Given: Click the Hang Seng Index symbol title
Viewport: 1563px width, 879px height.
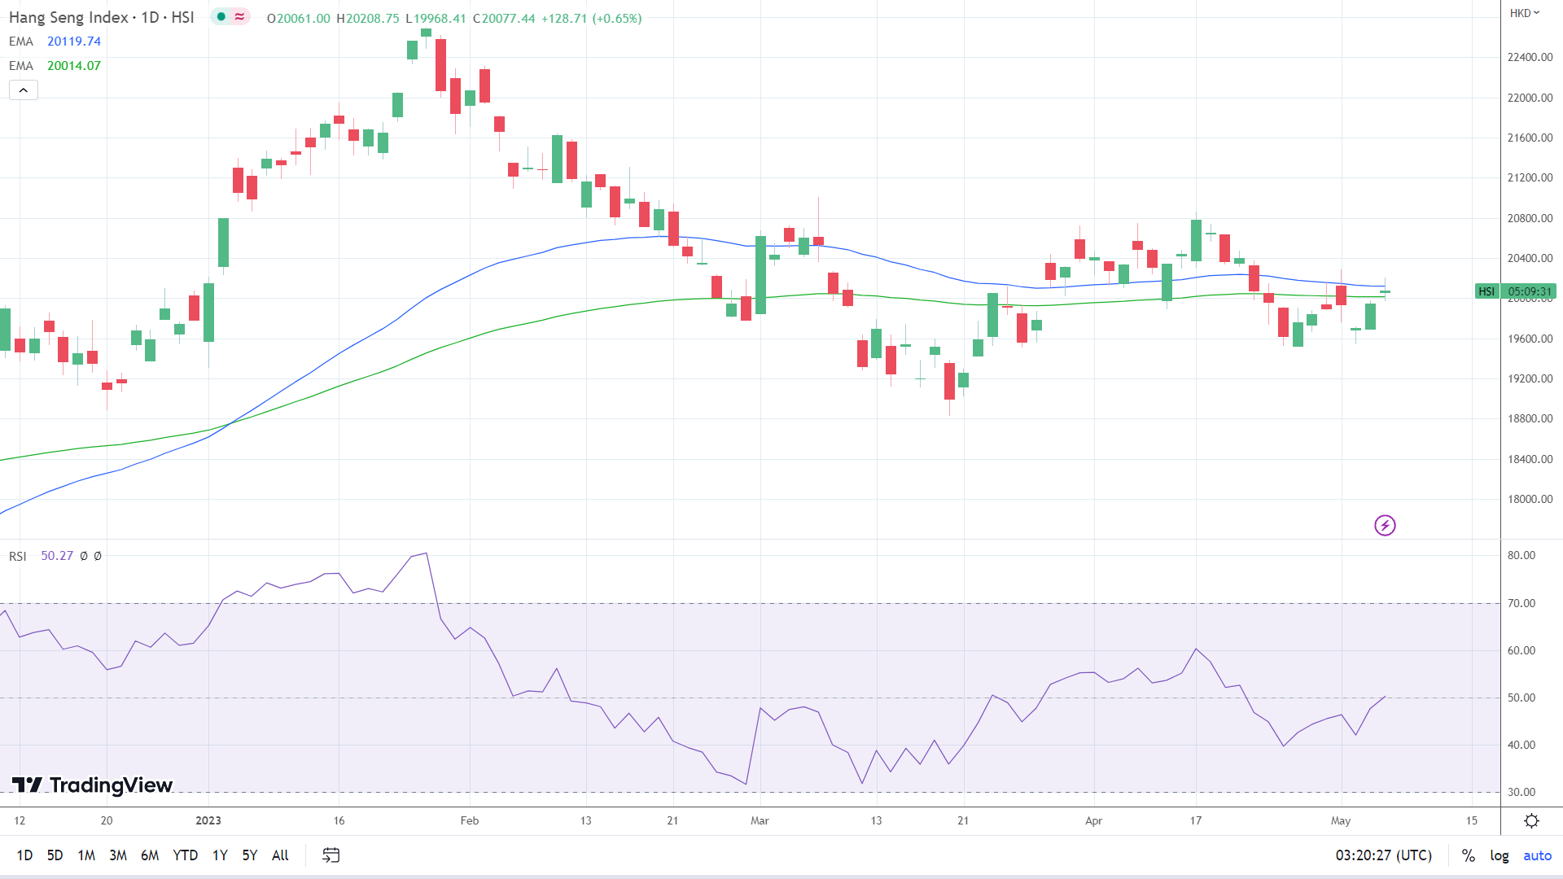Looking at the screenshot, I should tap(101, 17).
